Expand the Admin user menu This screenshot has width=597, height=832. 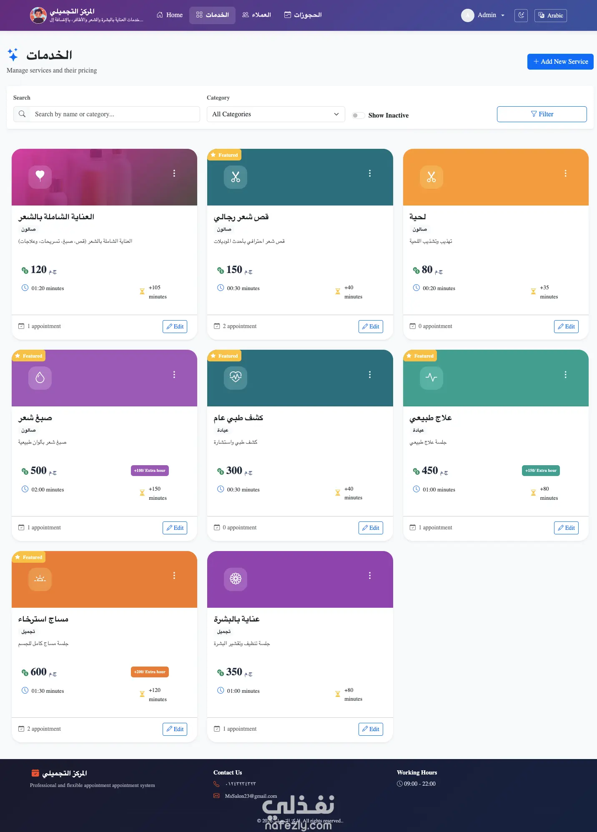tap(484, 15)
